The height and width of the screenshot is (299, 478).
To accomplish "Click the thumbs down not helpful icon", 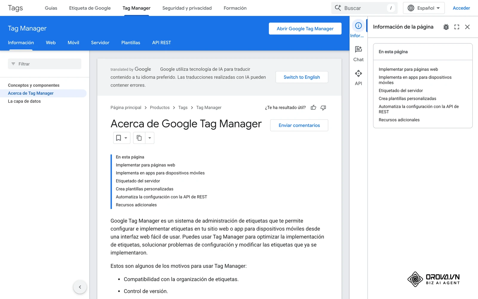I will click(323, 108).
